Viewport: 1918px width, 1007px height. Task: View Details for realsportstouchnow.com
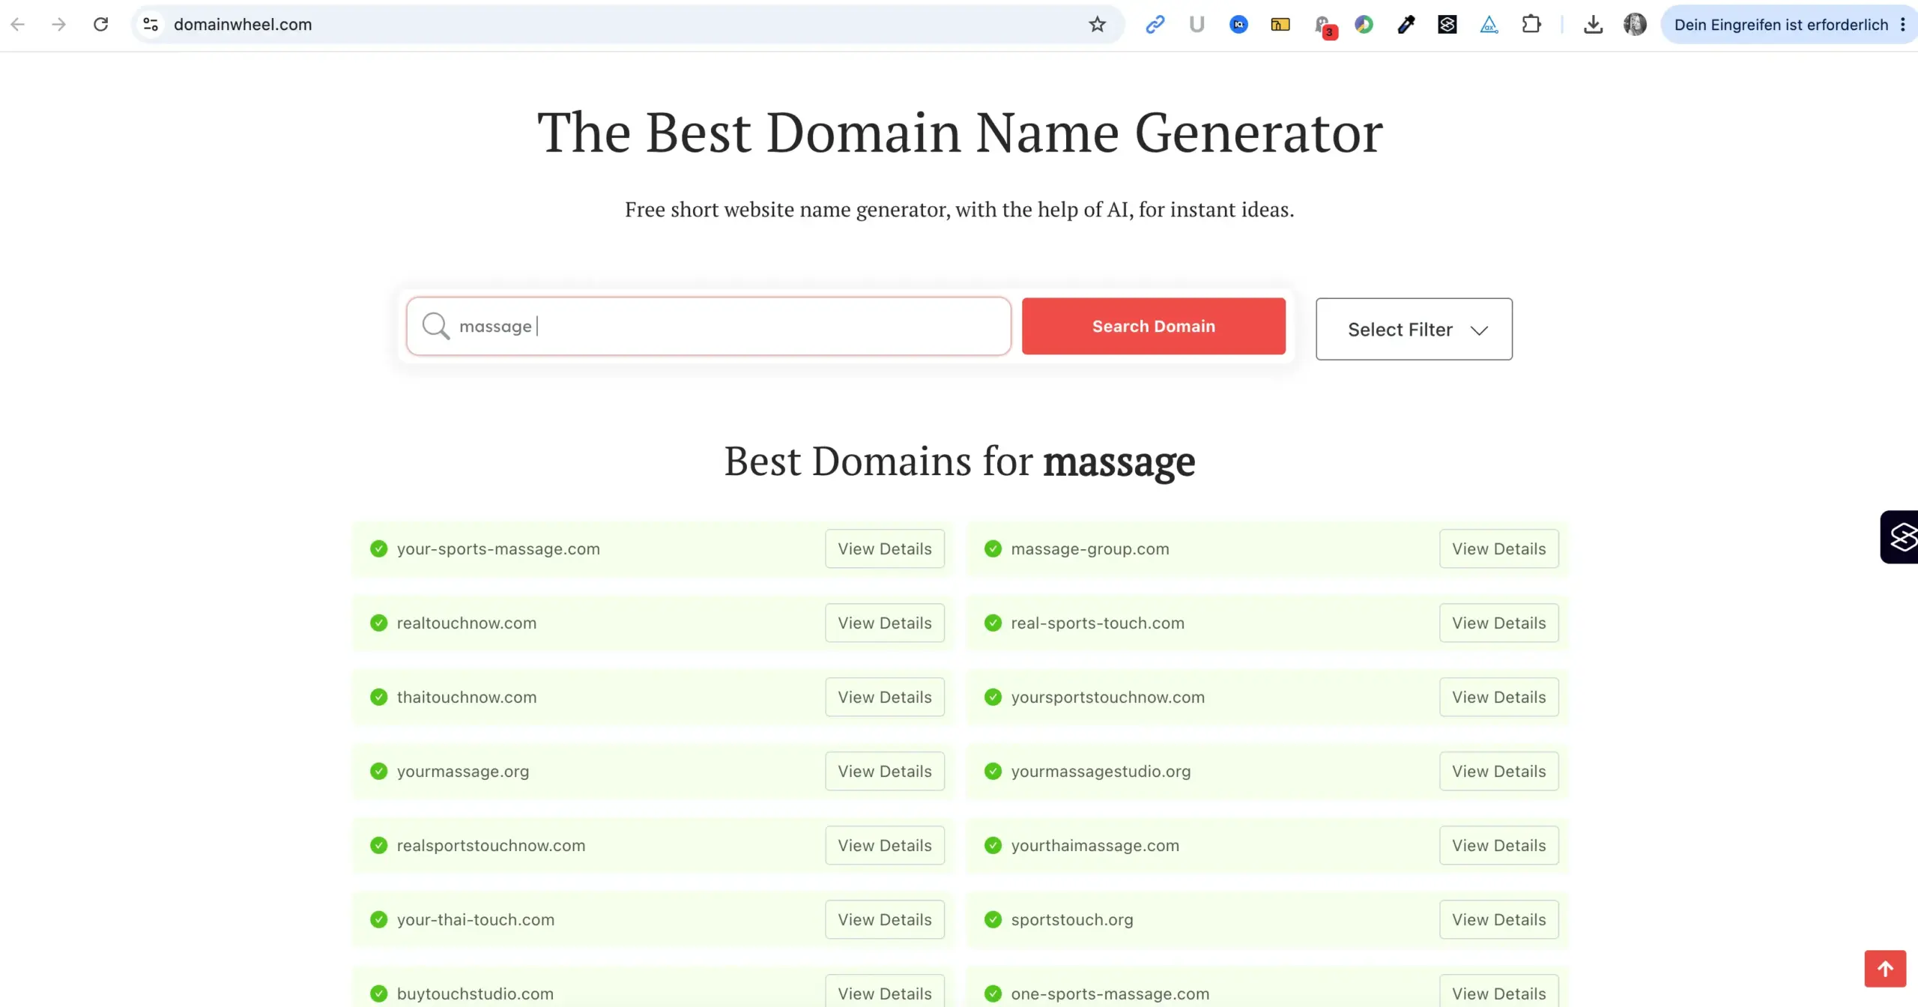tap(885, 845)
